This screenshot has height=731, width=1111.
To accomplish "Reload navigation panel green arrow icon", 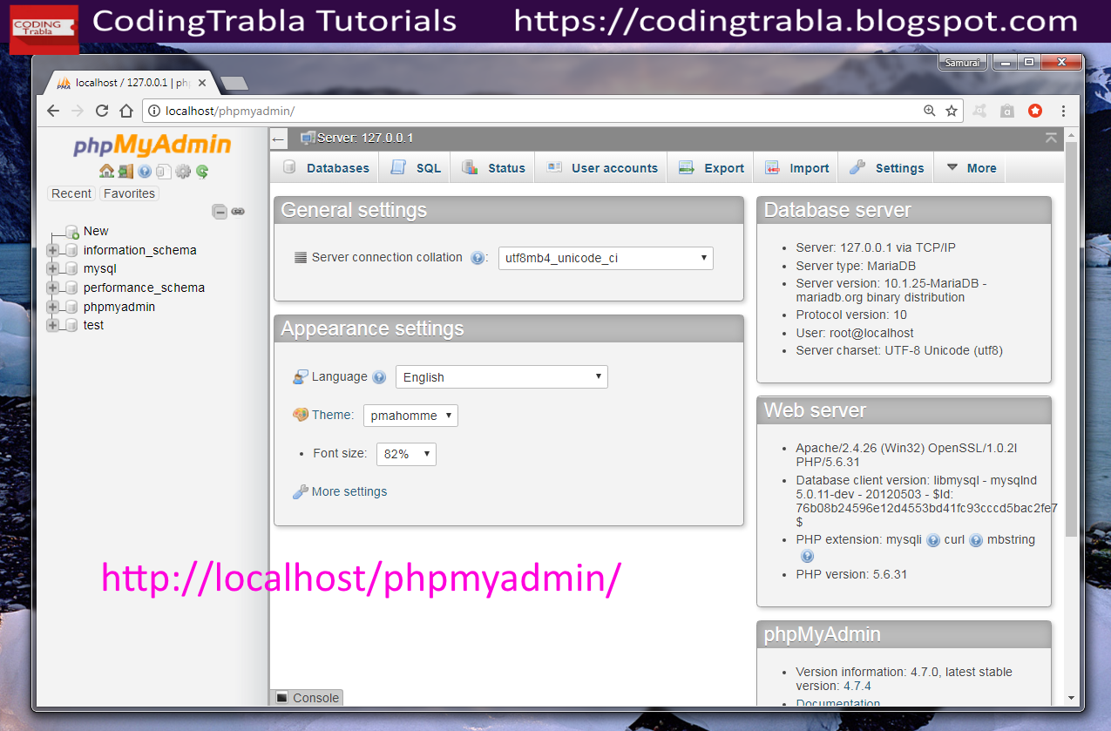I will coord(202,172).
